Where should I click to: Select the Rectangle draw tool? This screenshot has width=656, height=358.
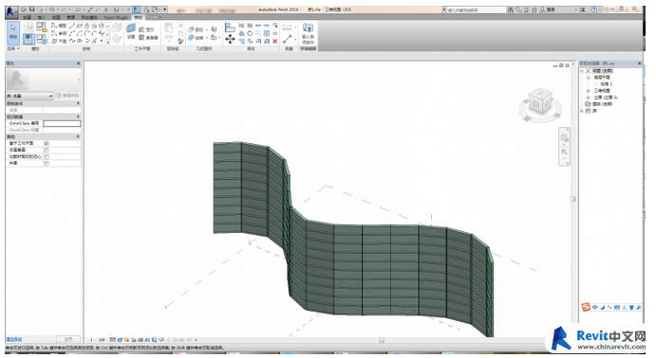pyautogui.click(x=80, y=26)
